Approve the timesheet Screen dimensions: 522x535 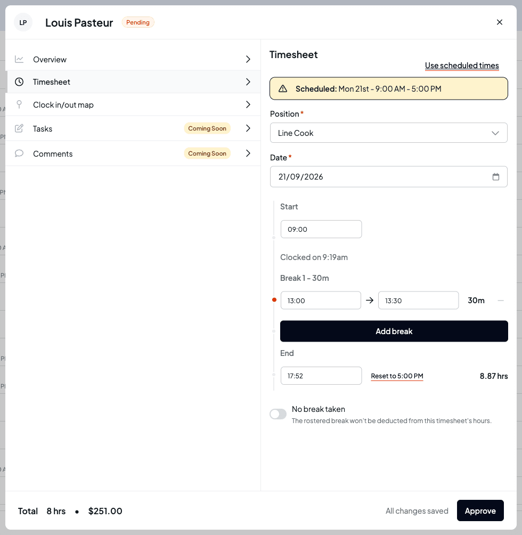(x=480, y=510)
